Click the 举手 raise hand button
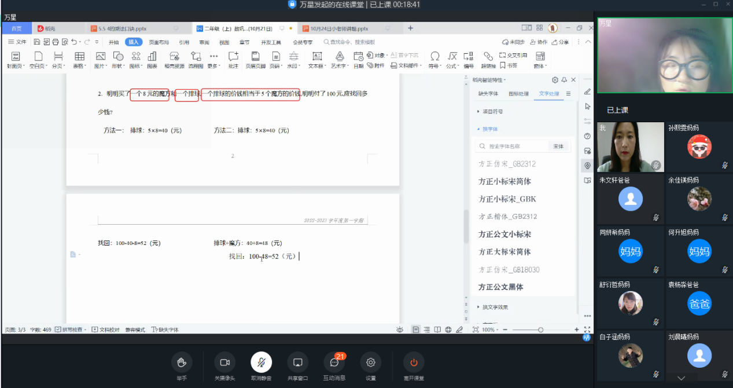 182,366
